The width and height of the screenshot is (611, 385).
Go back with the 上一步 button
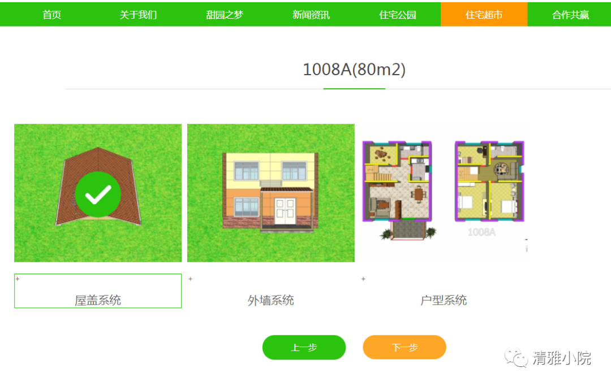304,347
